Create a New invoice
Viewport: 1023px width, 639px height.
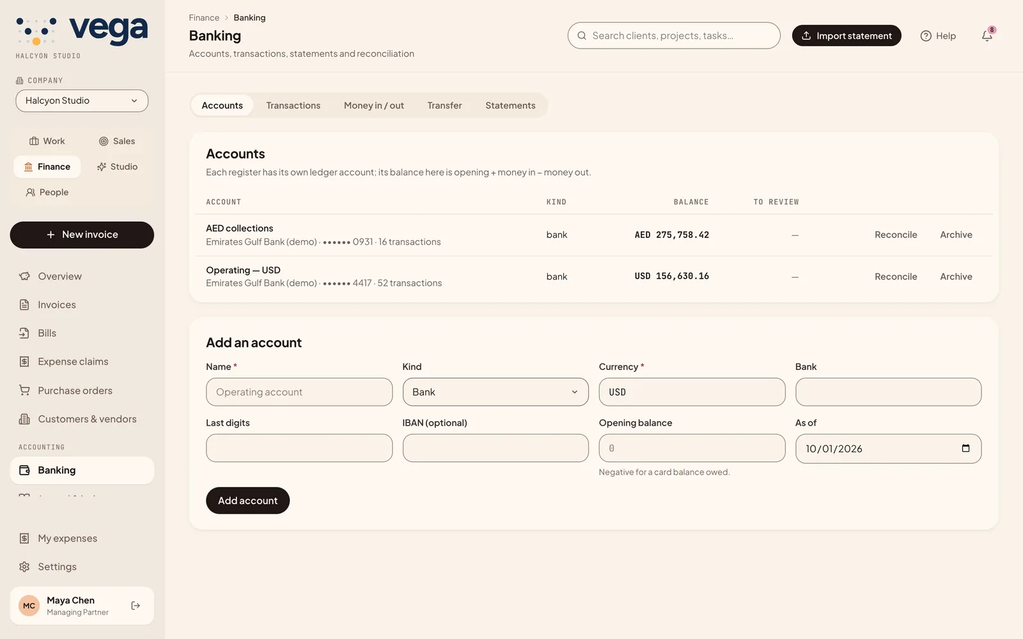pyautogui.click(x=82, y=235)
